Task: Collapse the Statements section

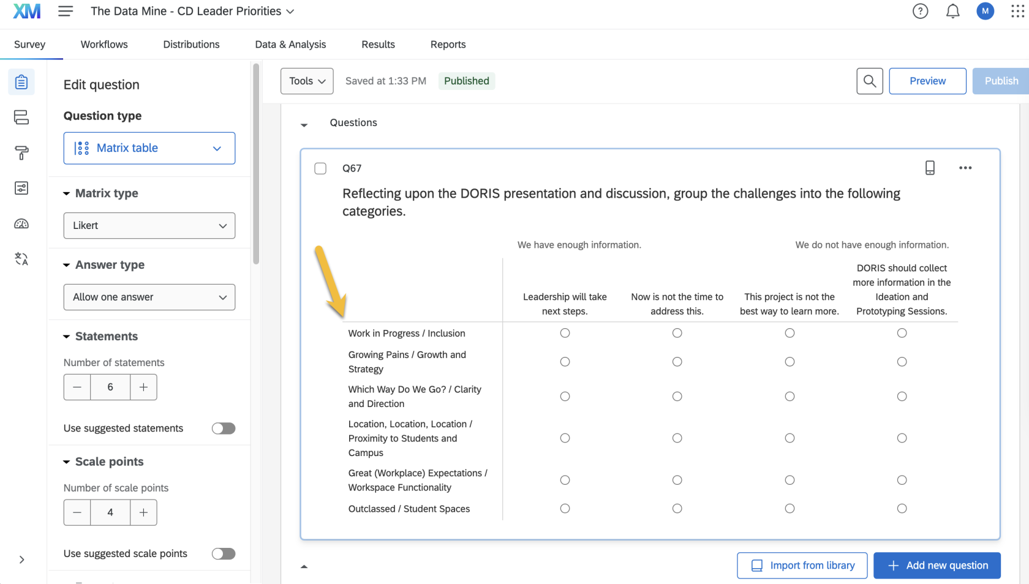Action: pyautogui.click(x=66, y=337)
